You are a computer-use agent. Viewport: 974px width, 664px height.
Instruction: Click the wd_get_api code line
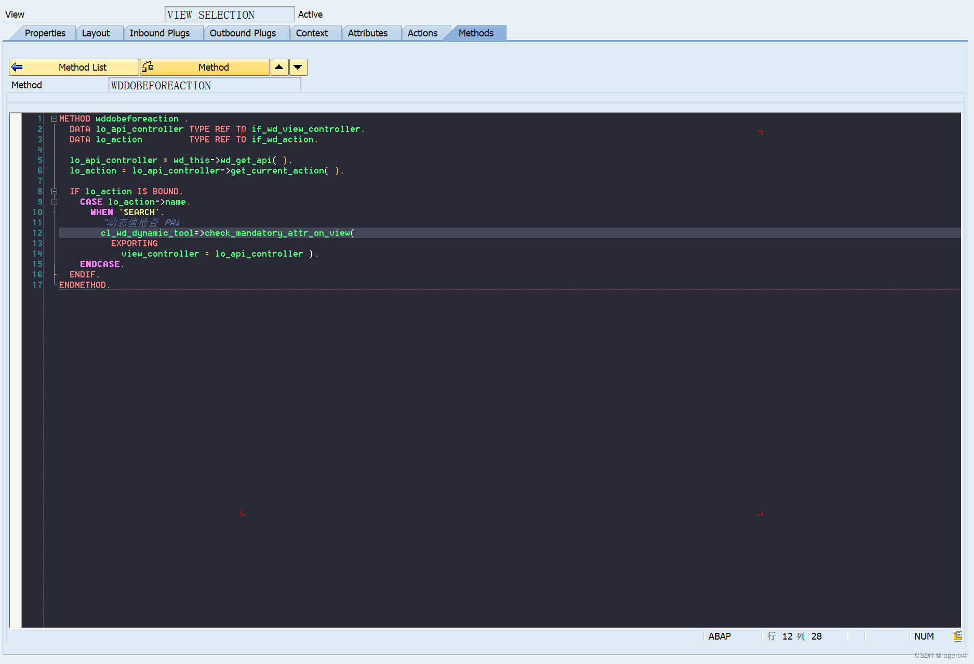point(181,160)
